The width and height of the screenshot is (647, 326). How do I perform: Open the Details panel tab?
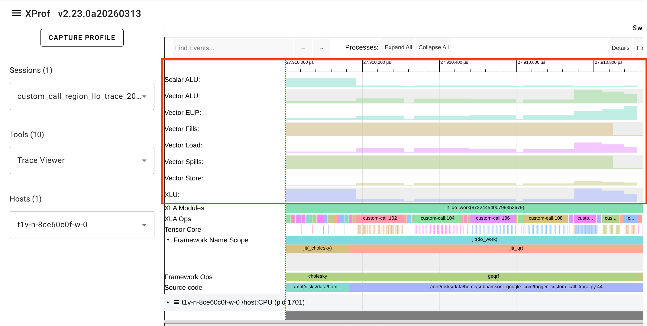pyautogui.click(x=620, y=48)
